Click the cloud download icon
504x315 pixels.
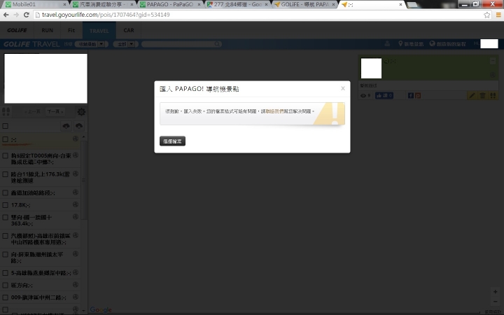point(66,126)
